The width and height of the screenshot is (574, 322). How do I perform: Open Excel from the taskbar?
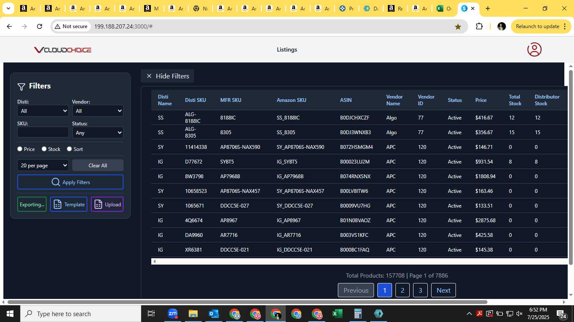tap(337, 314)
